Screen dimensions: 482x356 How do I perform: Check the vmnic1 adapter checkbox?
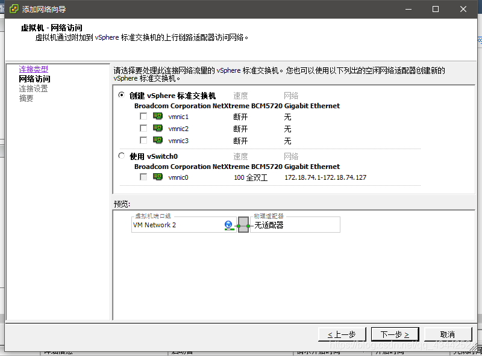coord(143,116)
